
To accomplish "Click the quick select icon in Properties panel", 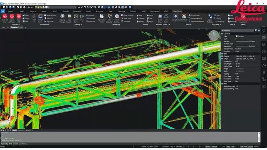I will [256, 30].
